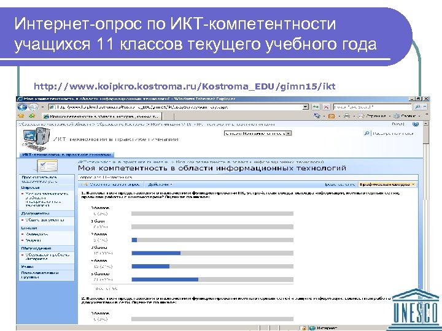Click the magnifier icon next to advanced search
Screen dimensions: 442x331
pos(366,134)
